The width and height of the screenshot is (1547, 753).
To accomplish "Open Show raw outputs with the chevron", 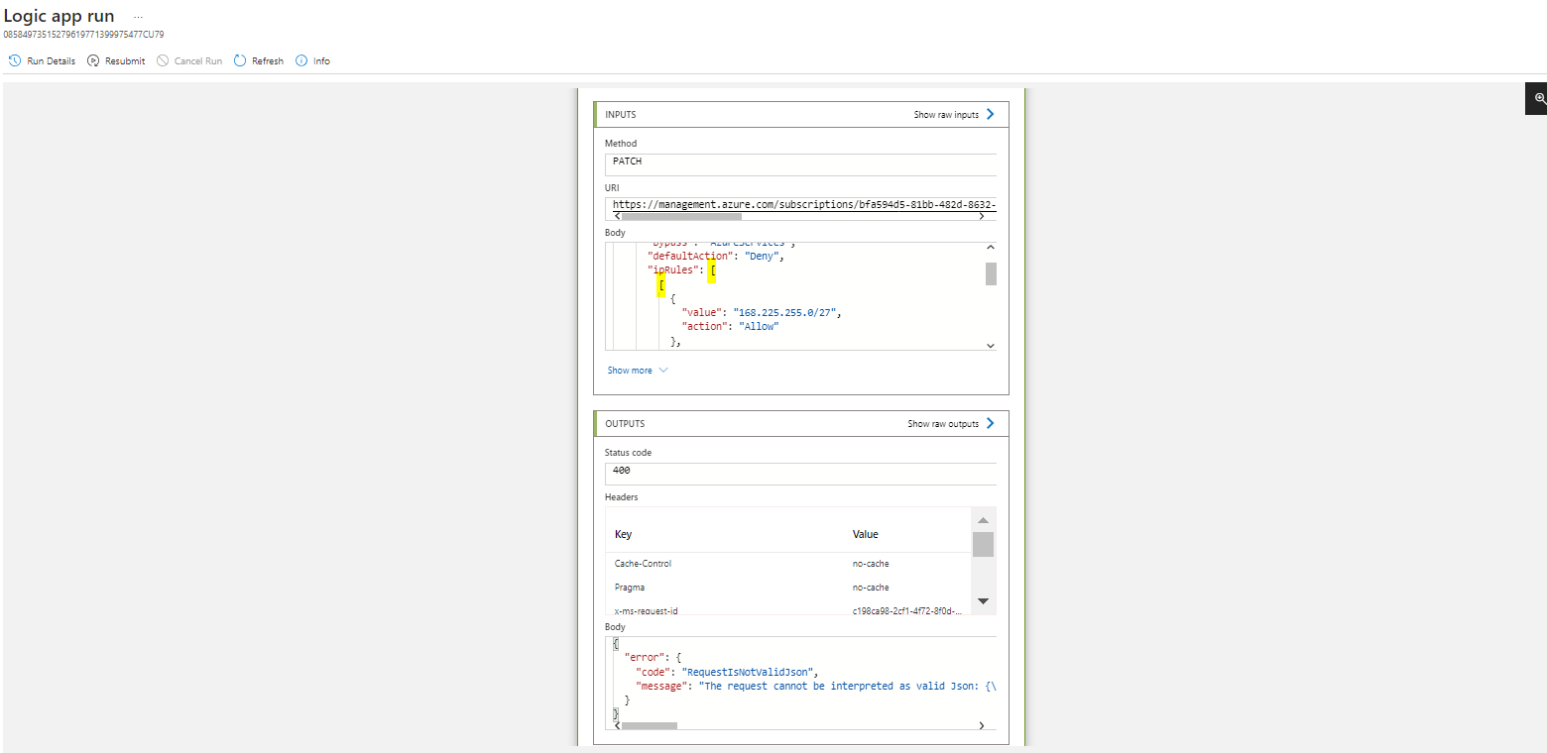I will coord(989,423).
